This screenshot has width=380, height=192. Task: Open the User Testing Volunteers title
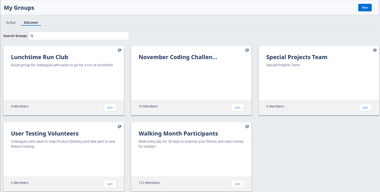click(x=44, y=134)
